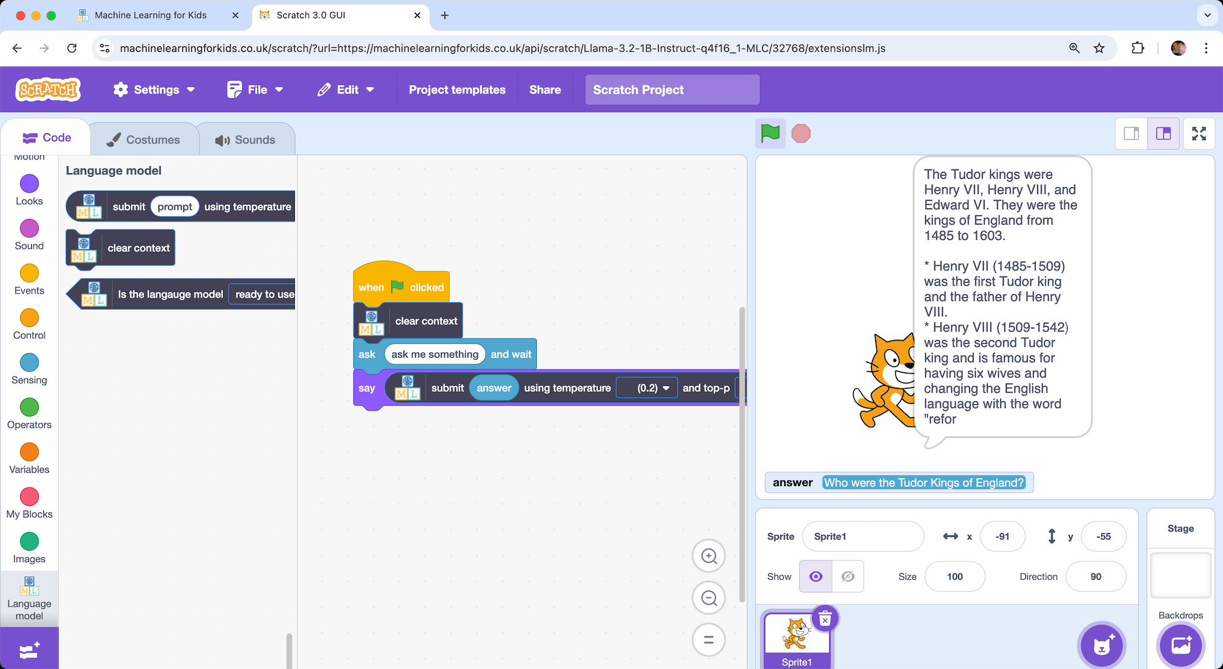Reset workspace zoom with equals icon

[x=709, y=640]
